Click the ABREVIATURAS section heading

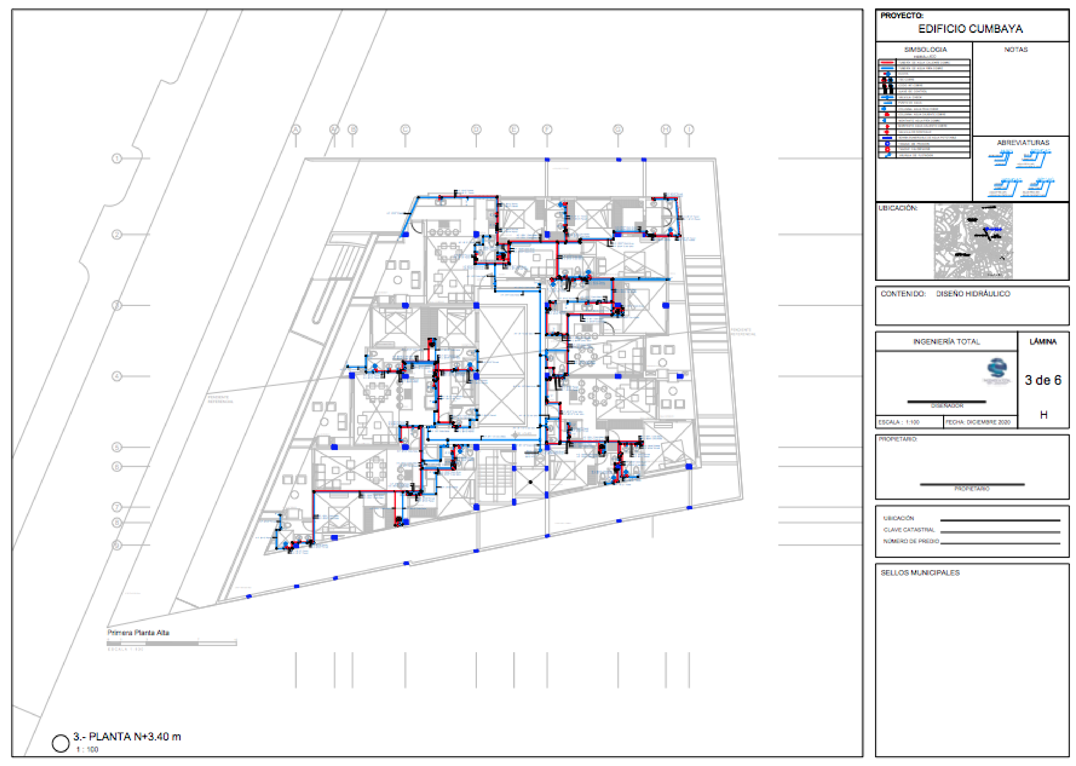point(1023,143)
